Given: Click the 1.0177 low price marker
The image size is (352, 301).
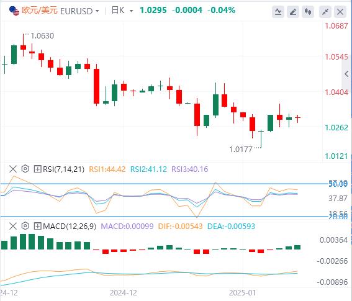Looking at the screenshot, I should coord(241,150).
